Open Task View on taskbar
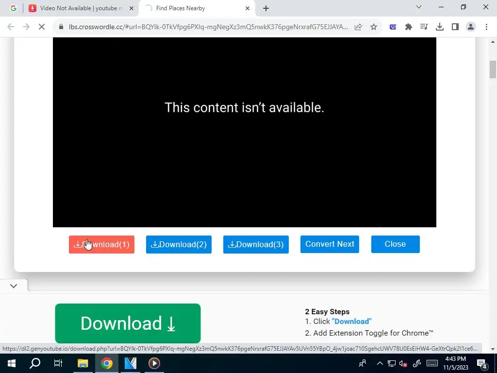497x373 pixels. coord(58,363)
